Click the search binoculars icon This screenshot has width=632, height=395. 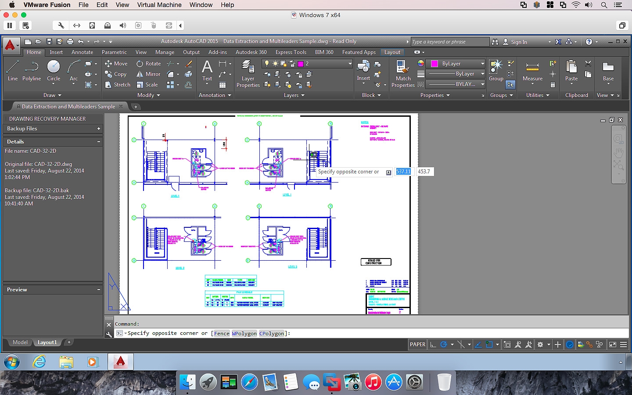click(x=495, y=42)
